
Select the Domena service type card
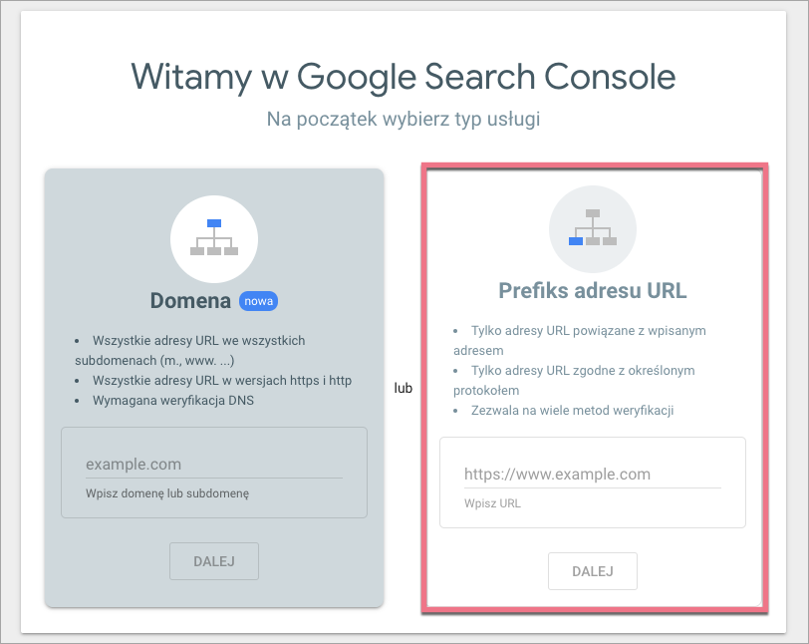pyautogui.click(x=213, y=389)
